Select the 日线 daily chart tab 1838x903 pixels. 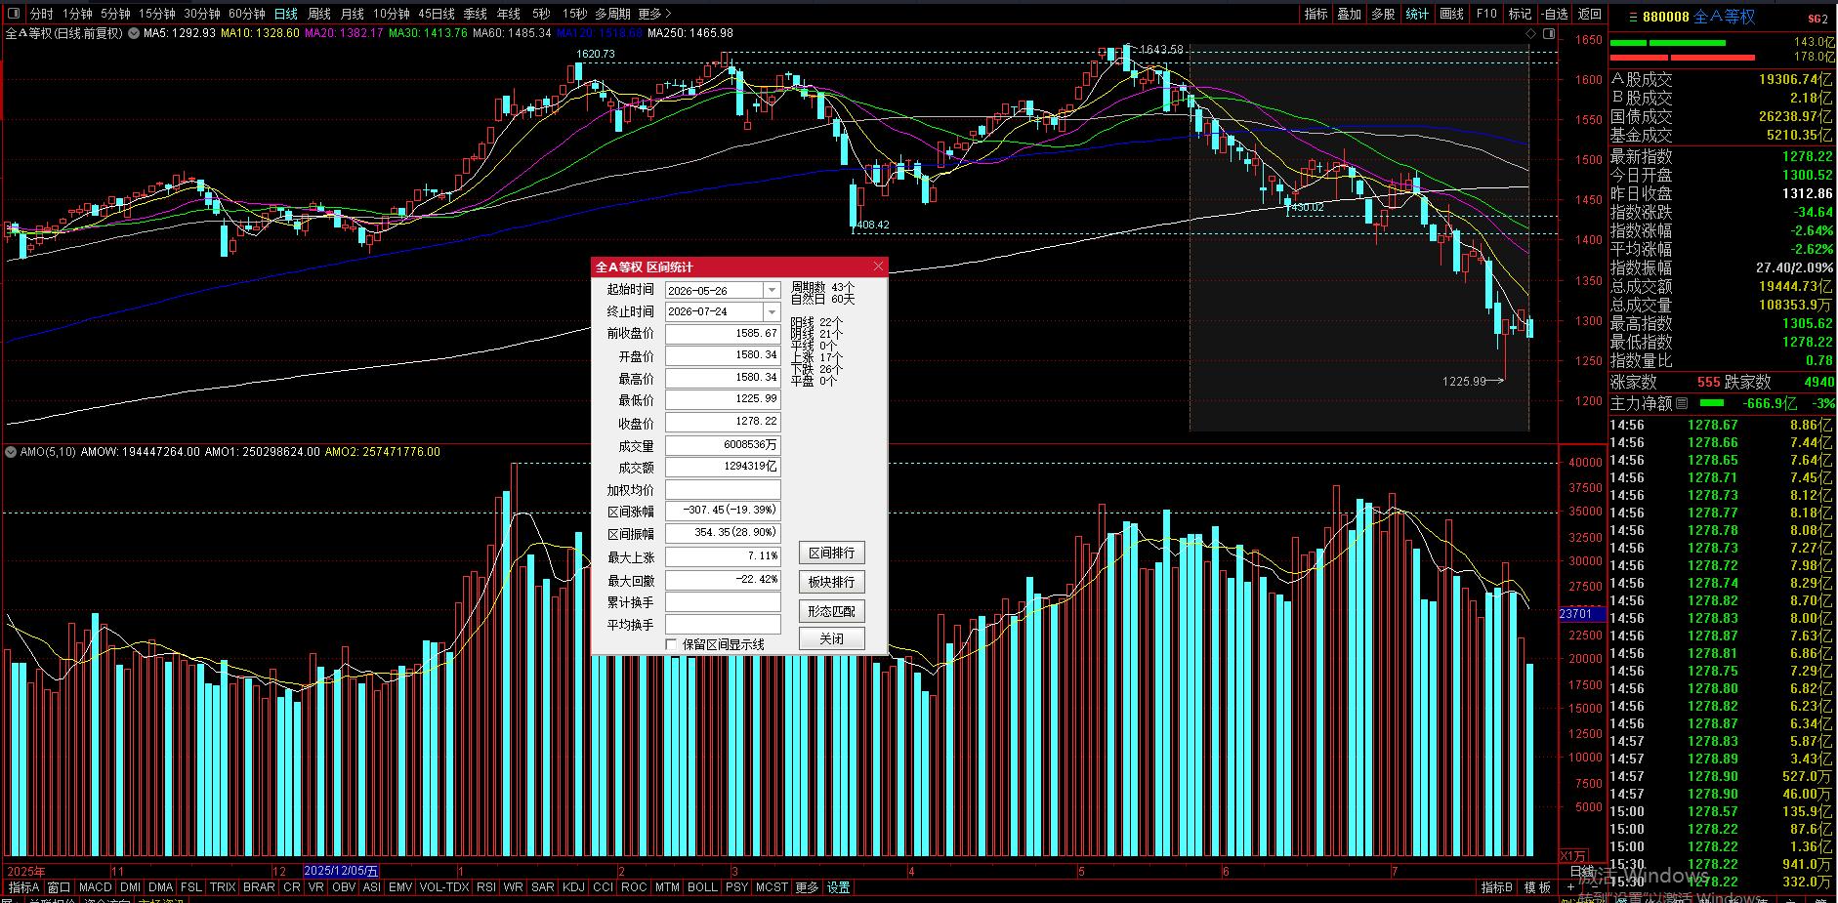pos(286,14)
